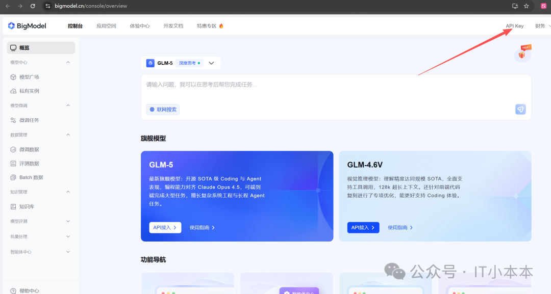Expand the 批量处理 sidebar section
The height and width of the screenshot is (294, 551).
(68, 236)
